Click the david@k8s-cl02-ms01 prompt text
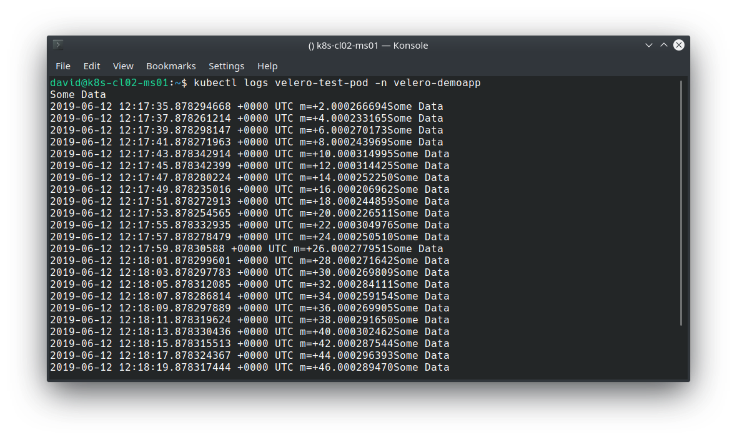This screenshot has width=737, height=440. click(x=109, y=82)
